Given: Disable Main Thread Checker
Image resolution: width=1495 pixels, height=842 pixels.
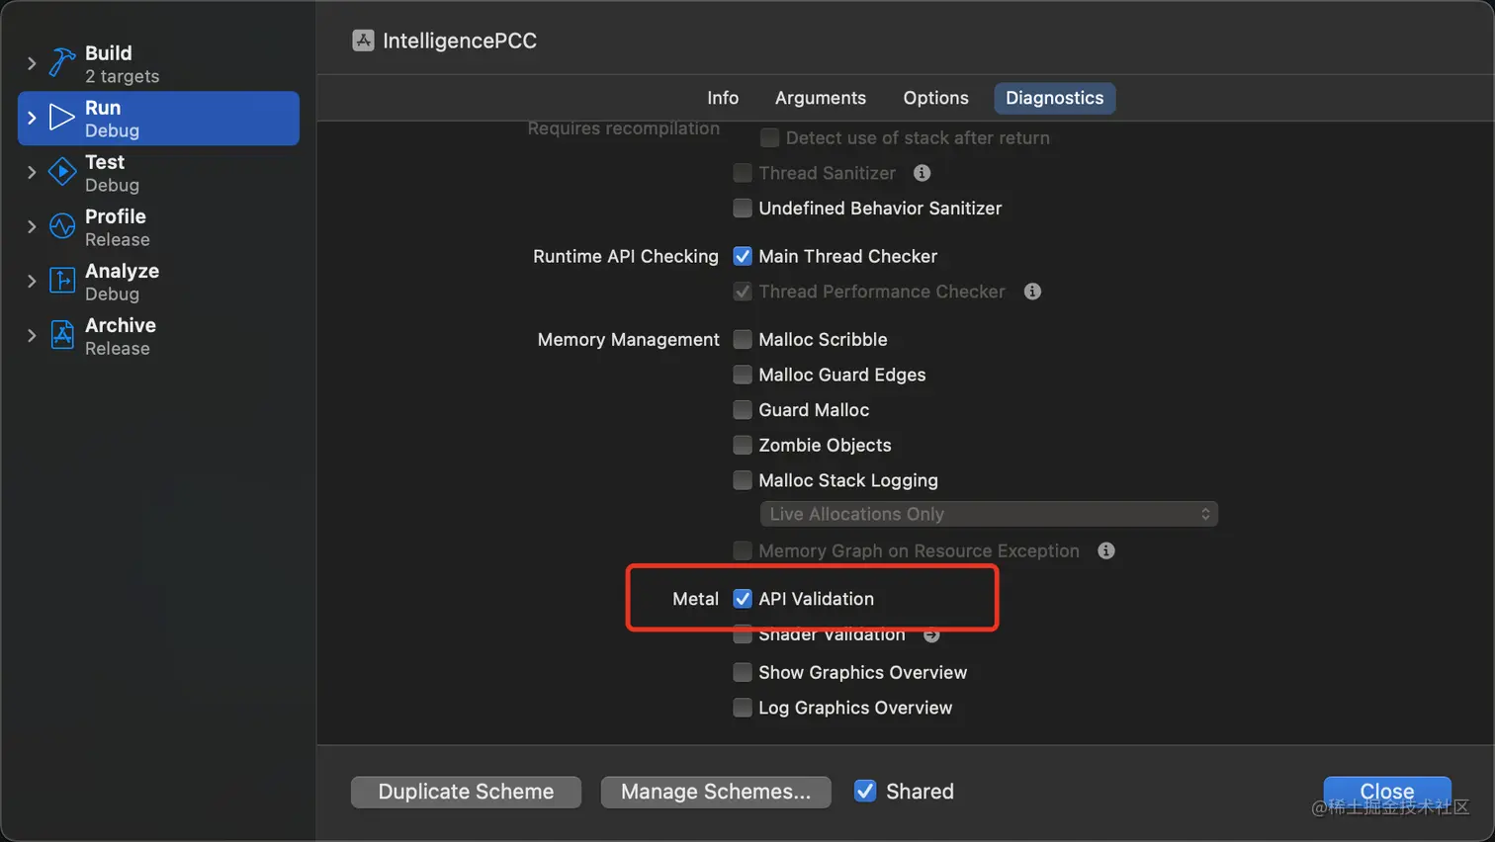Looking at the screenshot, I should pyautogui.click(x=743, y=256).
